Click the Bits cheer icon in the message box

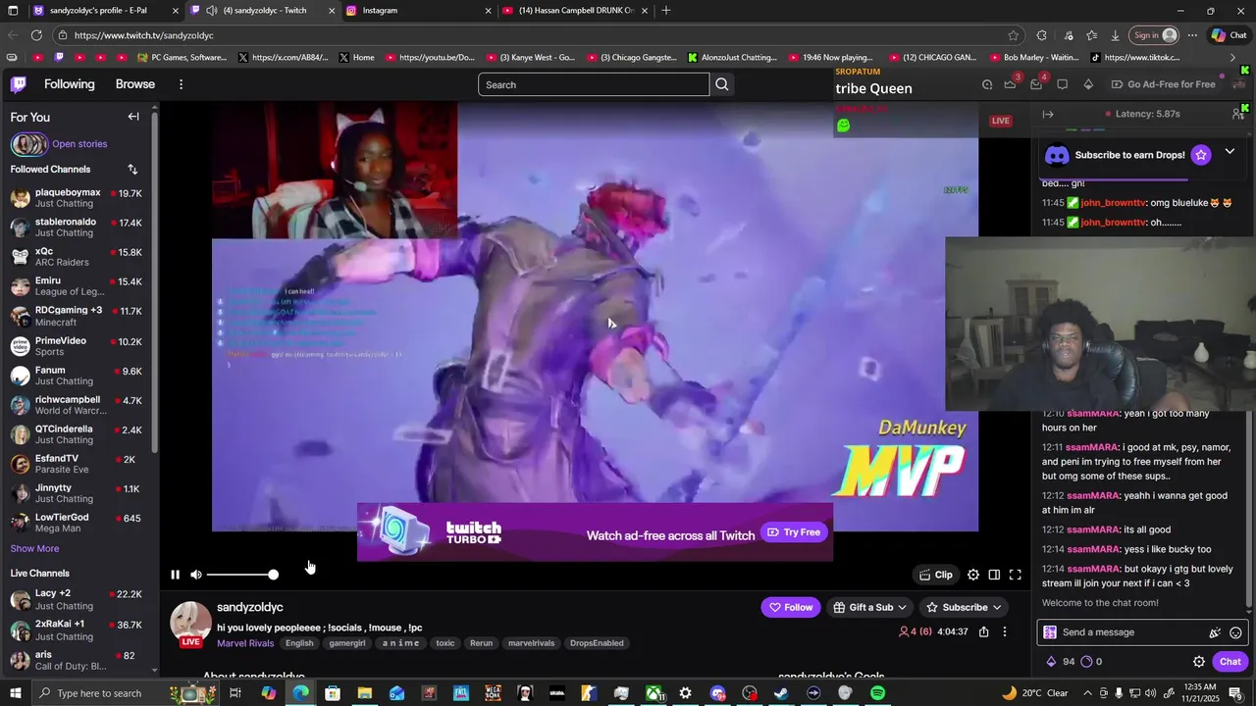[x=1215, y=632]
